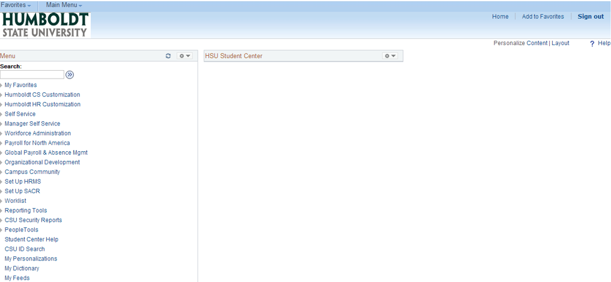Expand the PeopleTools folder triangle
This screenshot has width=611, height=282.
coord(2,230)
